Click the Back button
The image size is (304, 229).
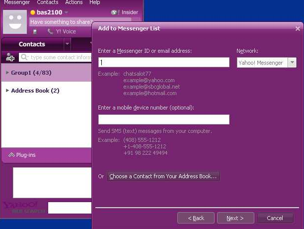[x=196, y=218]
